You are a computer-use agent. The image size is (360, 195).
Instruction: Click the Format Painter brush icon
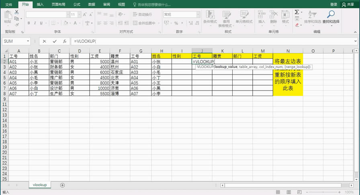click(x=17, y=24)
